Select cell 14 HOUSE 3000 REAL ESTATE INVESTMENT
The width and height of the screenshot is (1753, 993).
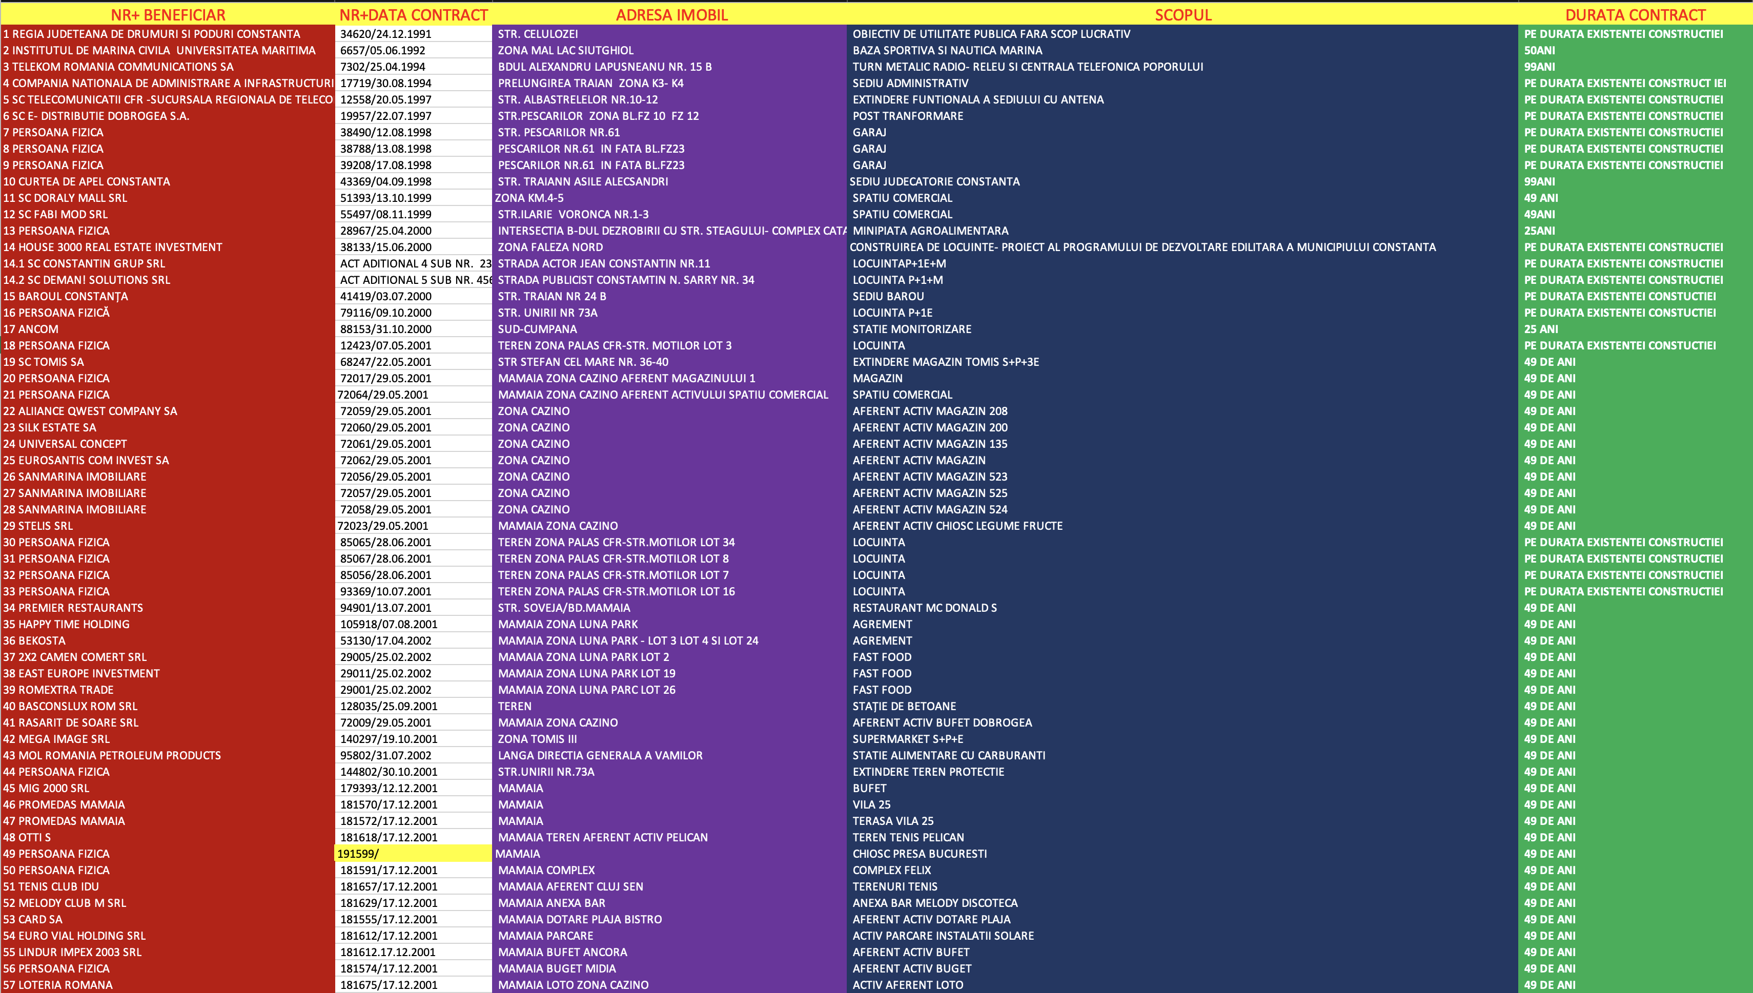pyautogui.click(x=113, y=247)
